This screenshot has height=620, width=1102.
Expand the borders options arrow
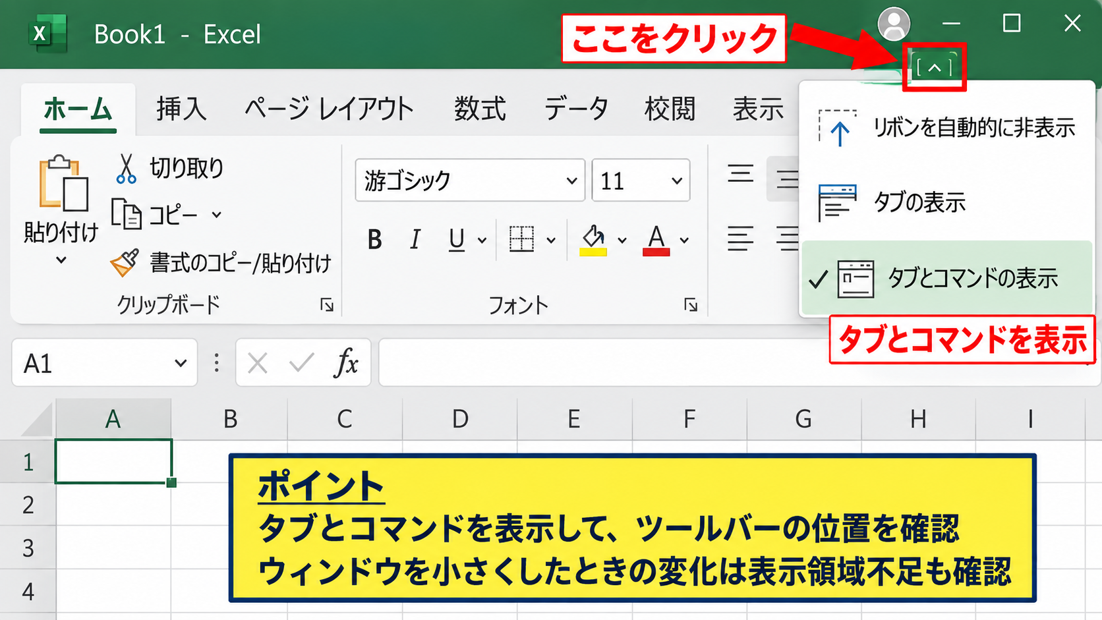coord(551,240)
